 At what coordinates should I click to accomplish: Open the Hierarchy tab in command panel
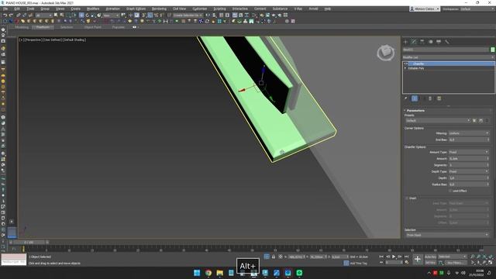pyautogui.click(x=422, y=42)
